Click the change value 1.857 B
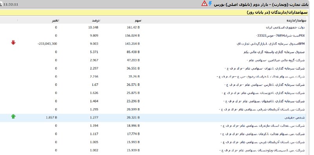Screen dimensions: 314x155 pos(51,118)
